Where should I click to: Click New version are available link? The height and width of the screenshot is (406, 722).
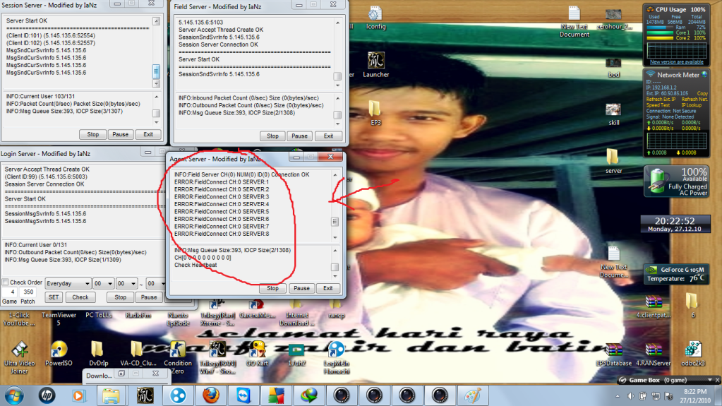[676, 62]
